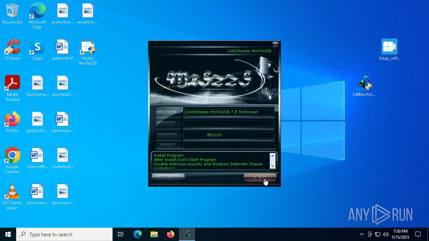Select the seriesmake Word document icon
Screen dimensions: 429x241
tap(62, 122)
